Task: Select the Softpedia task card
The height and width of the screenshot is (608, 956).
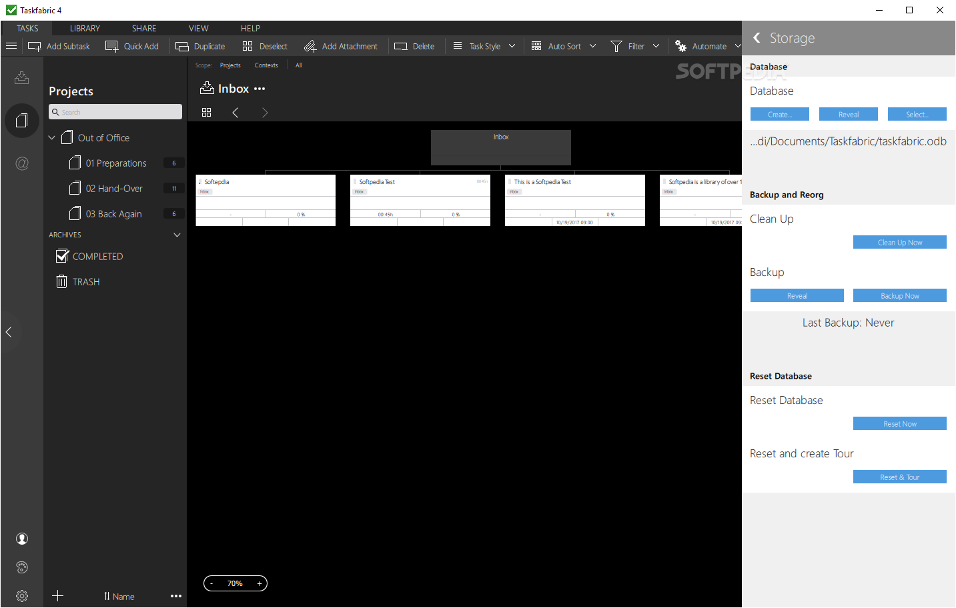Action: [266, 200]
